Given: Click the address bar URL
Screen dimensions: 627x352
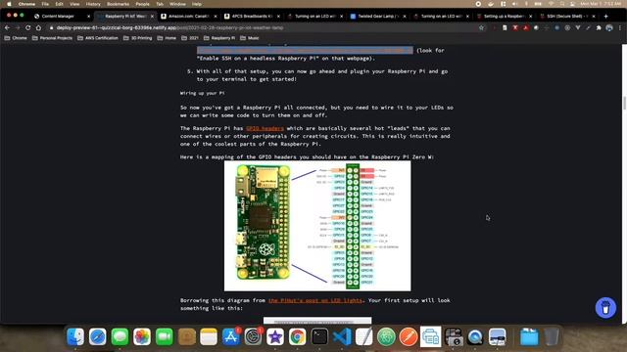Looking at the screenshot, I should 169,28.
